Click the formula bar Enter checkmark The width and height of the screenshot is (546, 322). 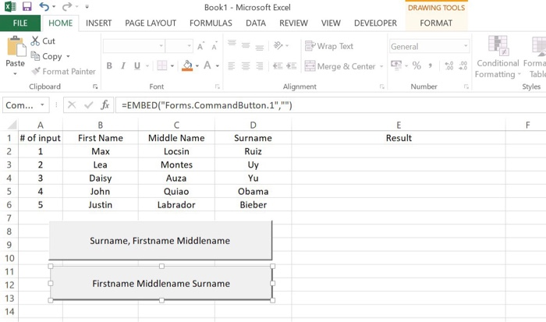88,104
